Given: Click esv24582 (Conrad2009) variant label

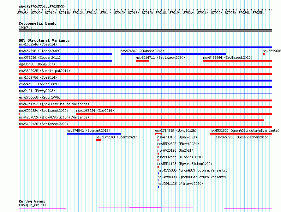Looking at the screenshot, I should coord(39,84).
